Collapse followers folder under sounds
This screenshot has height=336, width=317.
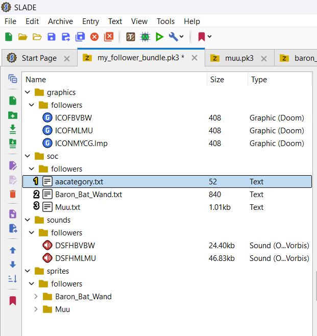tap(32, 232)
